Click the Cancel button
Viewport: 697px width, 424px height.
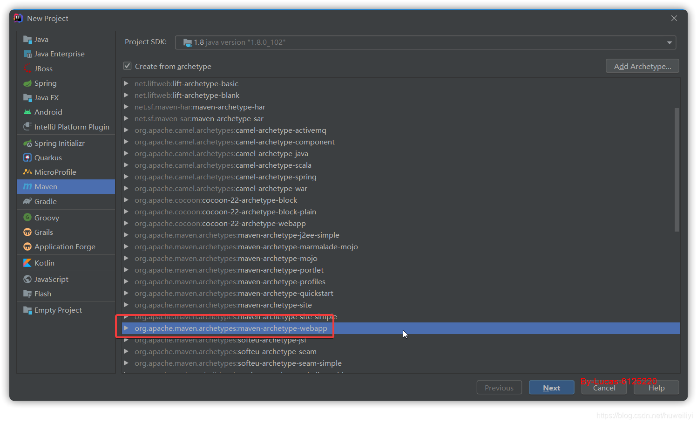[x=604, y=388]
